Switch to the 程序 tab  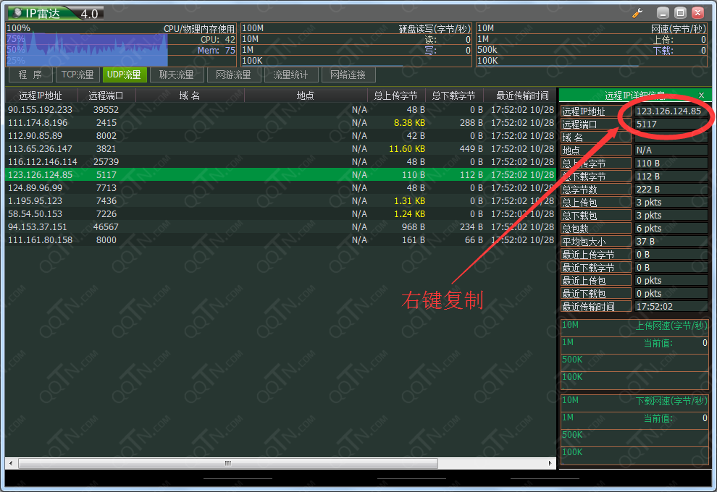[30, 75]
